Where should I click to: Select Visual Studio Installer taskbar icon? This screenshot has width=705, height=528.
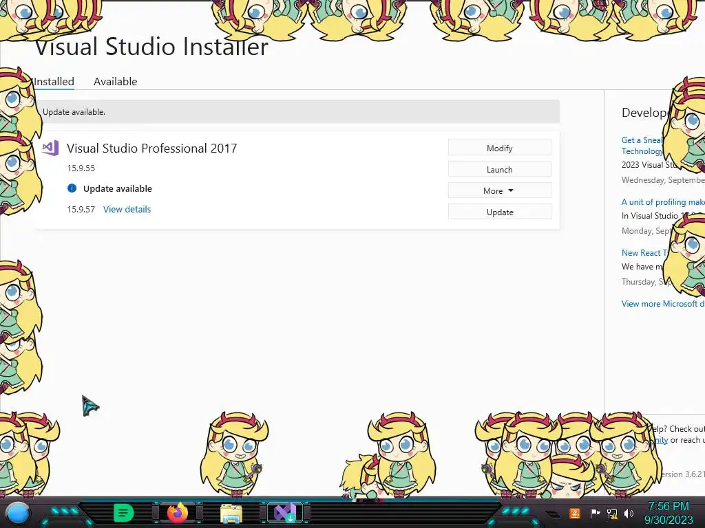[x=285, y=513]
